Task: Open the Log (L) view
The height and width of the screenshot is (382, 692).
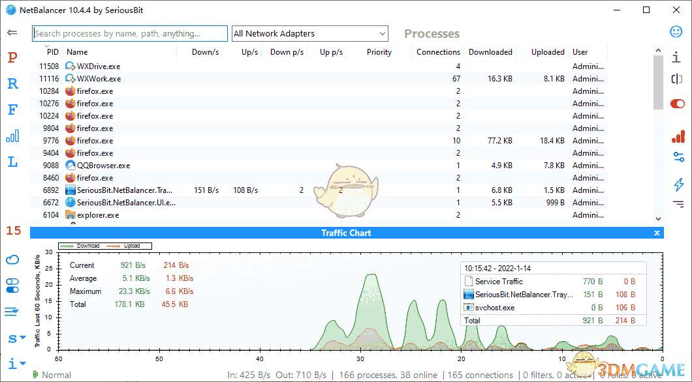Action: point(12,162)
